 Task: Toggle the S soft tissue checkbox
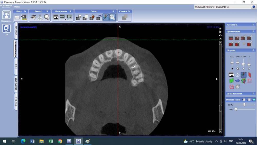[x=244, y=100]
